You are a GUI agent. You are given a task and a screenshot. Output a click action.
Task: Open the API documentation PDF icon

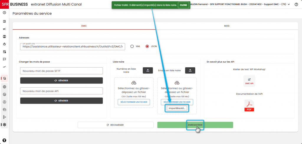[x=249, y=106]
